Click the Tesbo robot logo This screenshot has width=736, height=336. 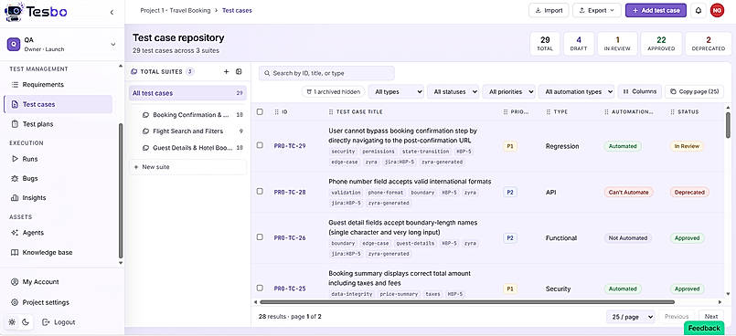[14, 12]
